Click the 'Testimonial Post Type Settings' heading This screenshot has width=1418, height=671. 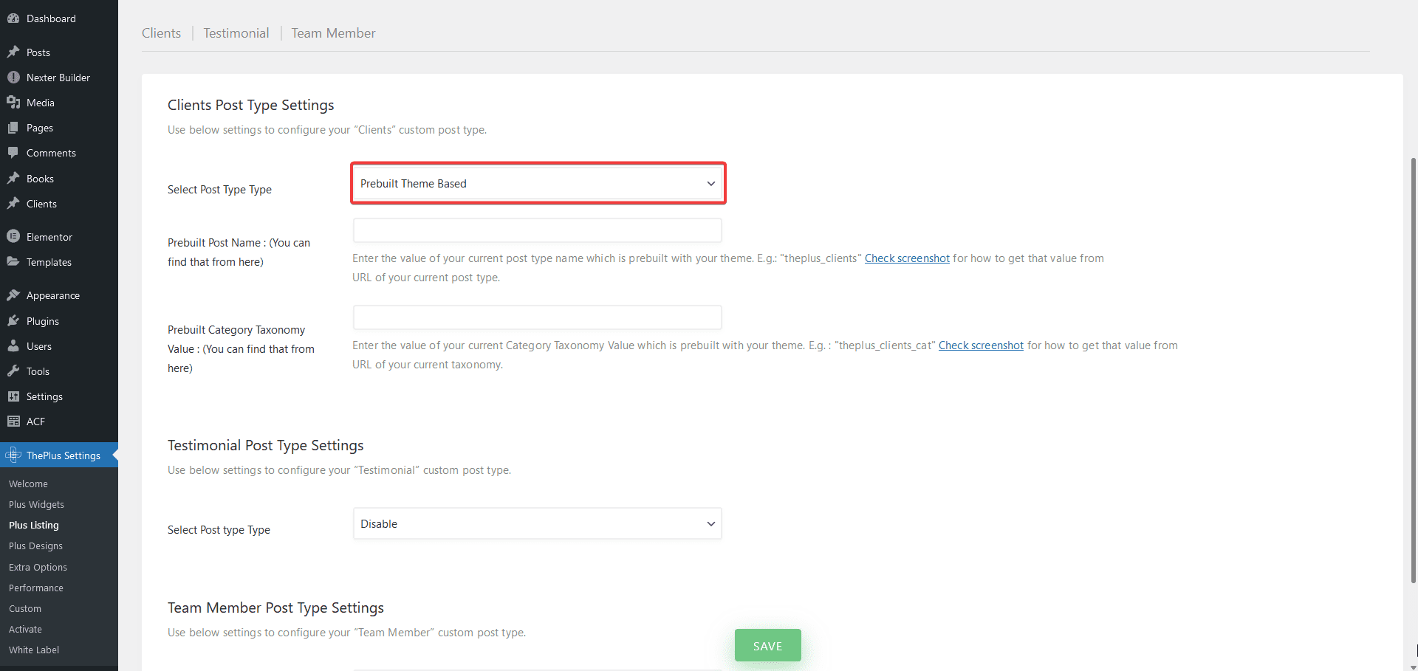click(266, 446)
